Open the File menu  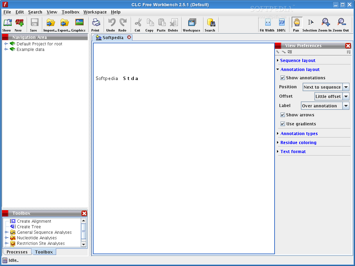(x=7, y=12)
